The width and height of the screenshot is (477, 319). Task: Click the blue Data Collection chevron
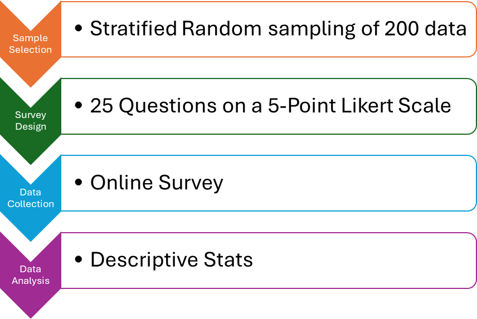(x=31, y=198)
